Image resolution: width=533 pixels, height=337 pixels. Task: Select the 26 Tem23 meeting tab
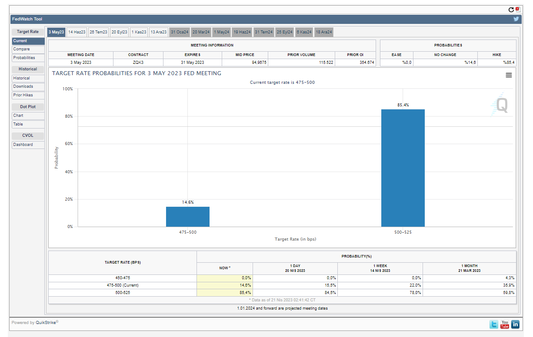98,32
